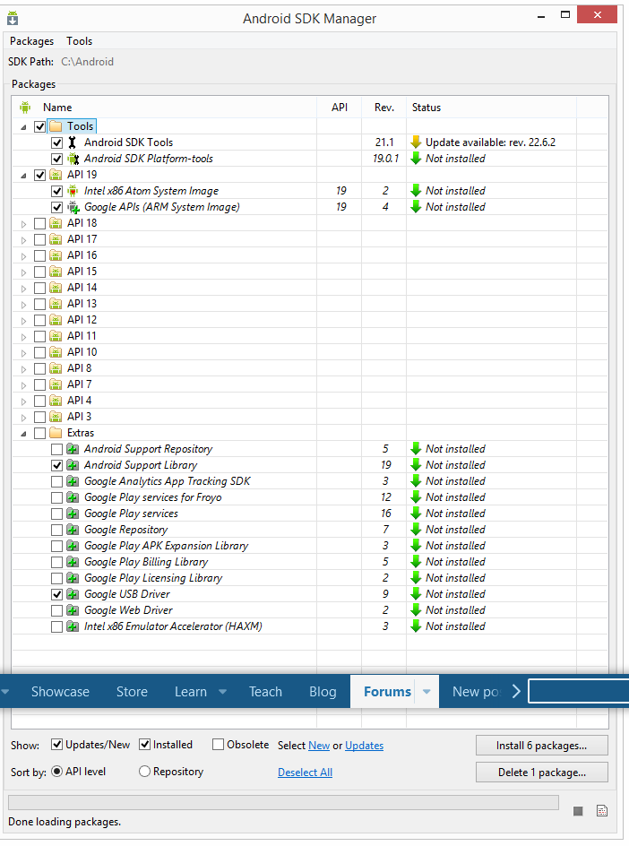629x846 pixels.
Task: Uncheck the Android SDK Tools checkbox
Action: click(56, 143)
